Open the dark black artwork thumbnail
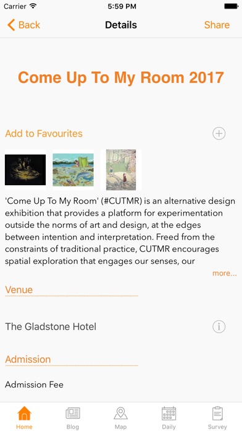The height and width of the screenshot is (431, 242). click(25, 170)
